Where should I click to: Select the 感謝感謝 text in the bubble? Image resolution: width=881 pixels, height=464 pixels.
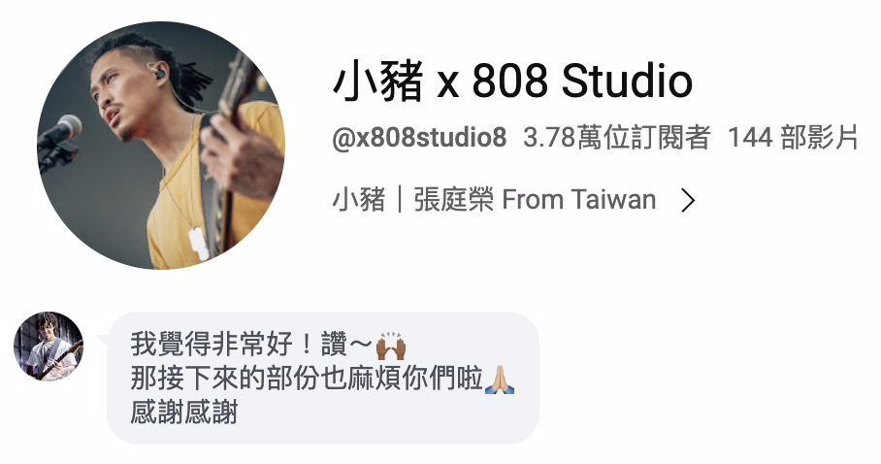tap(184, 412)
